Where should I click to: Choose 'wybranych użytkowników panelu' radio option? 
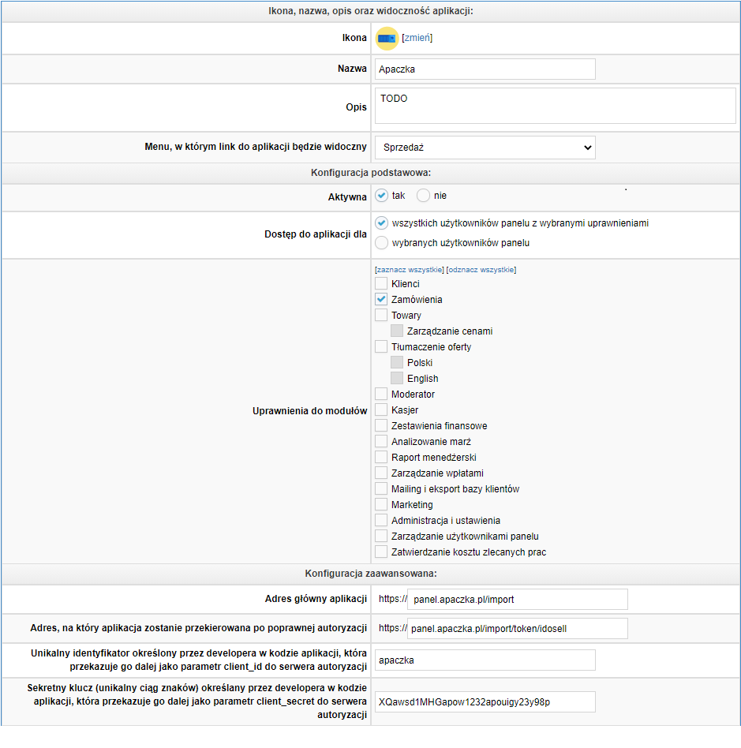382,243
